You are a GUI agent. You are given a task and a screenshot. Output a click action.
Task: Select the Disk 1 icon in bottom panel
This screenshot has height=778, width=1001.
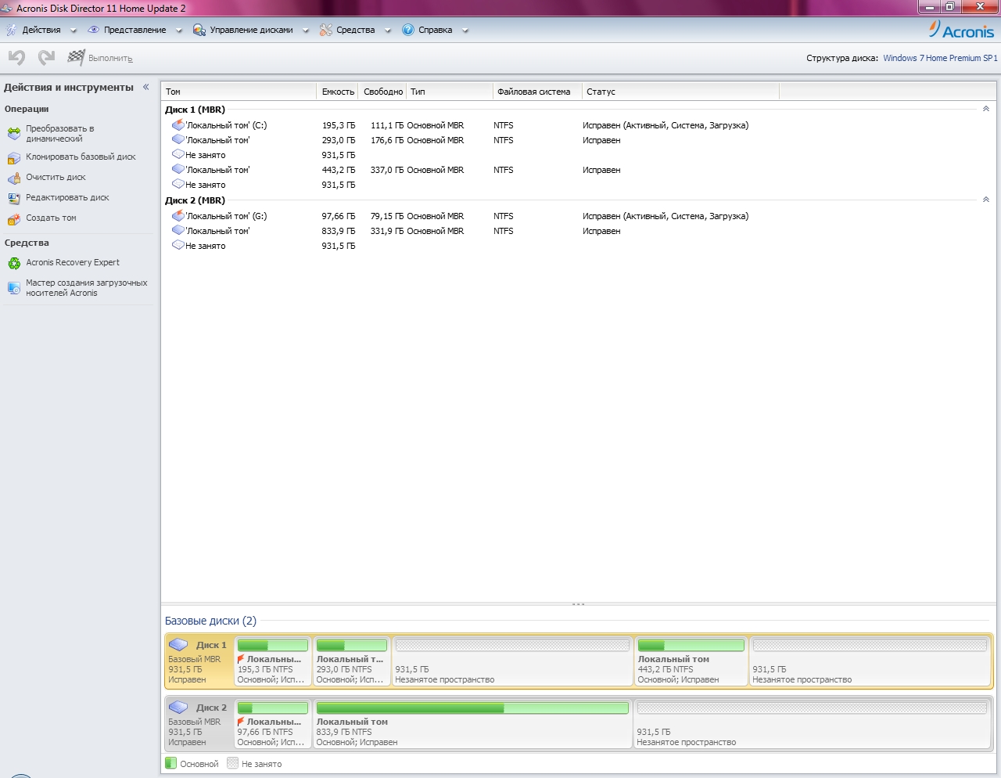click(x=179, y=645)
